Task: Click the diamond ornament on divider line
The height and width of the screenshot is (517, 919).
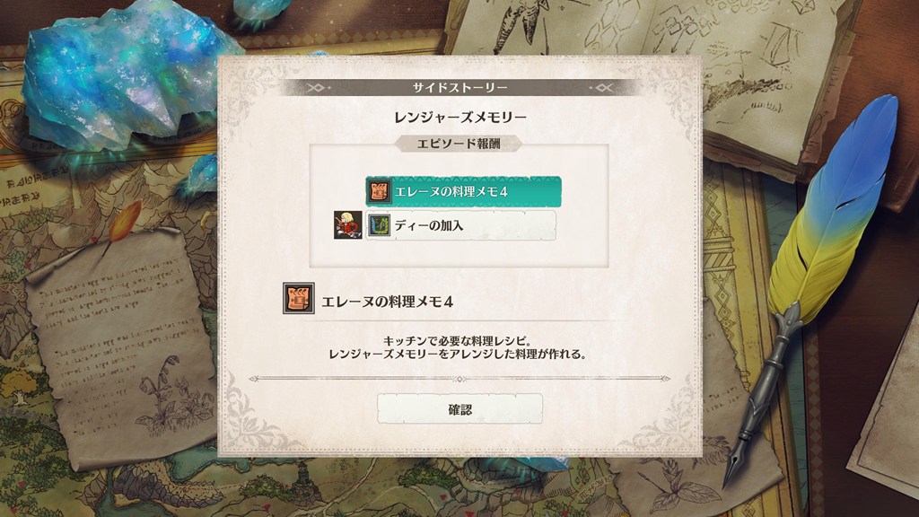Action: (460, 380)
